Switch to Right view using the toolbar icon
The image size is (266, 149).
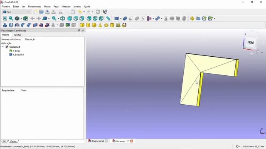[82, 18]
